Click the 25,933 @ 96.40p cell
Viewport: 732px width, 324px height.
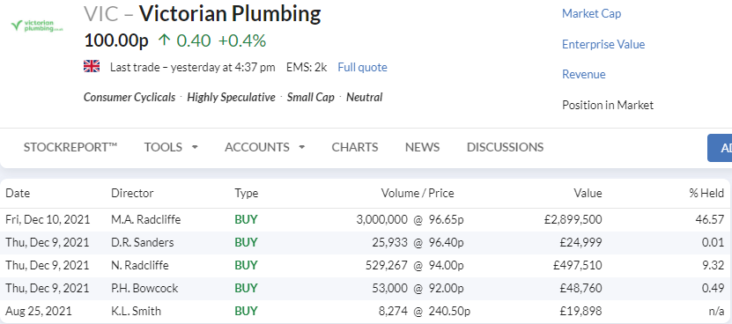click(418, 242)
